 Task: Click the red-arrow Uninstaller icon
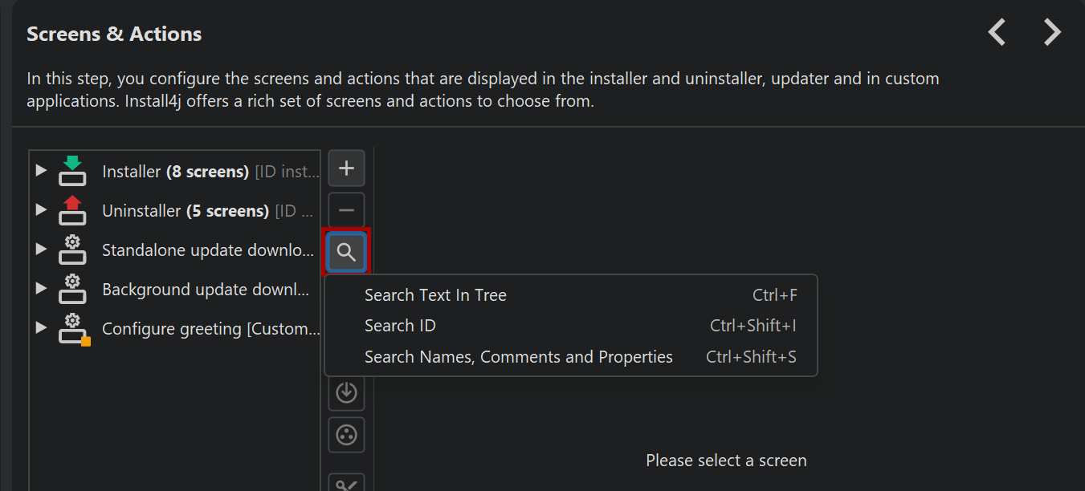click(x=72, y=210)
